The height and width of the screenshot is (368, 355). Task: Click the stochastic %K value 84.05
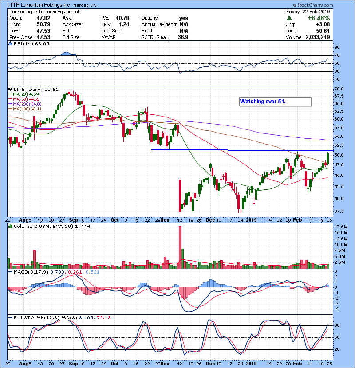point(86,317)
